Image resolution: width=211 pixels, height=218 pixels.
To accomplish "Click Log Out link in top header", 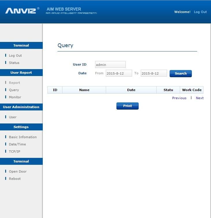I will point(200,12).
